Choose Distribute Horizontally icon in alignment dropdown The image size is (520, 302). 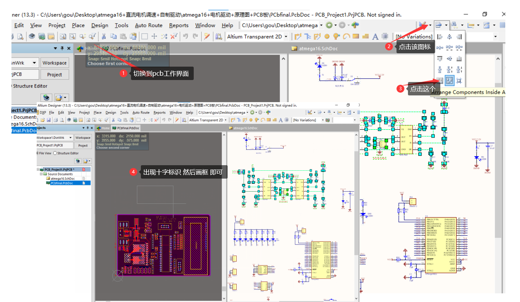440,48
